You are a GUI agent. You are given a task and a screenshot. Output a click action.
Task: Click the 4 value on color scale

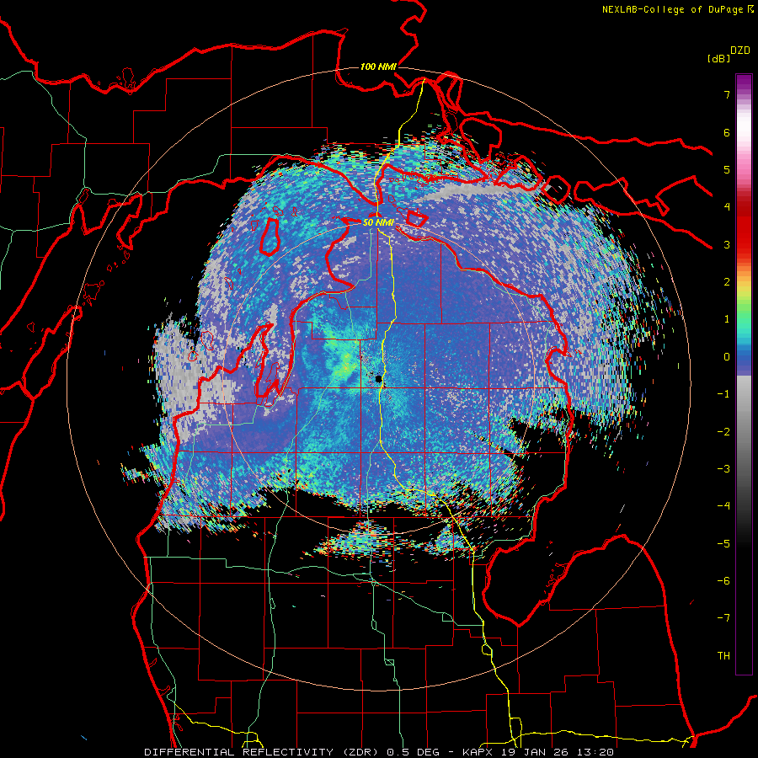pos(727,207)
